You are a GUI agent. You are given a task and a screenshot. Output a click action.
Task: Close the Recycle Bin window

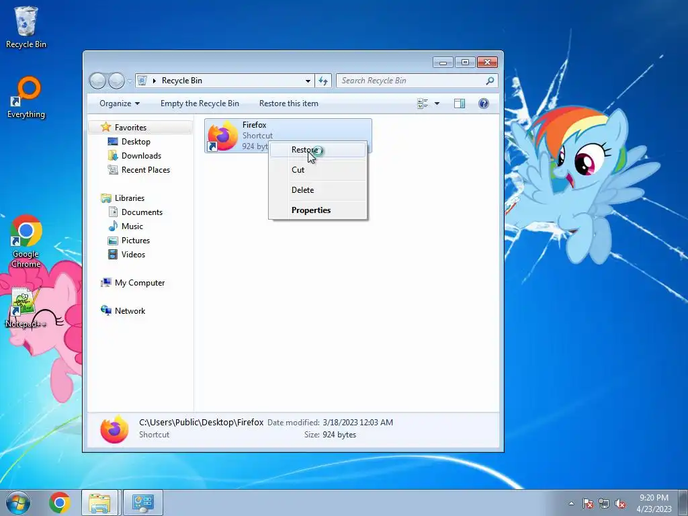click(x=487, y=62)
